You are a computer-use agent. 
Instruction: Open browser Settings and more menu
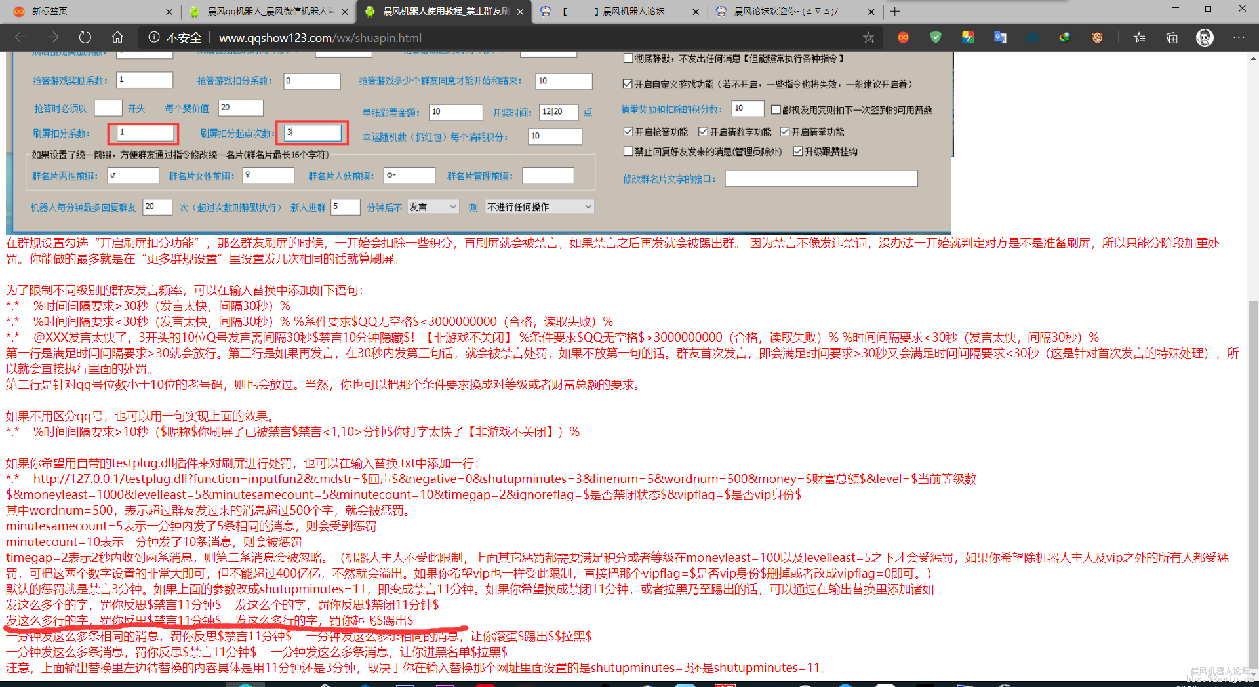point(1238,37)
